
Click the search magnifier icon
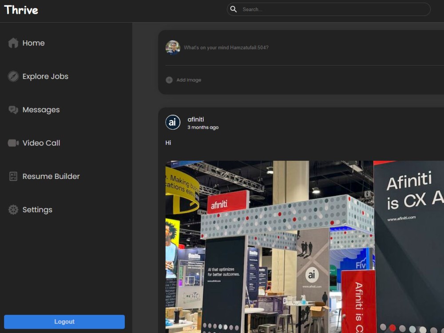point(234,9)
